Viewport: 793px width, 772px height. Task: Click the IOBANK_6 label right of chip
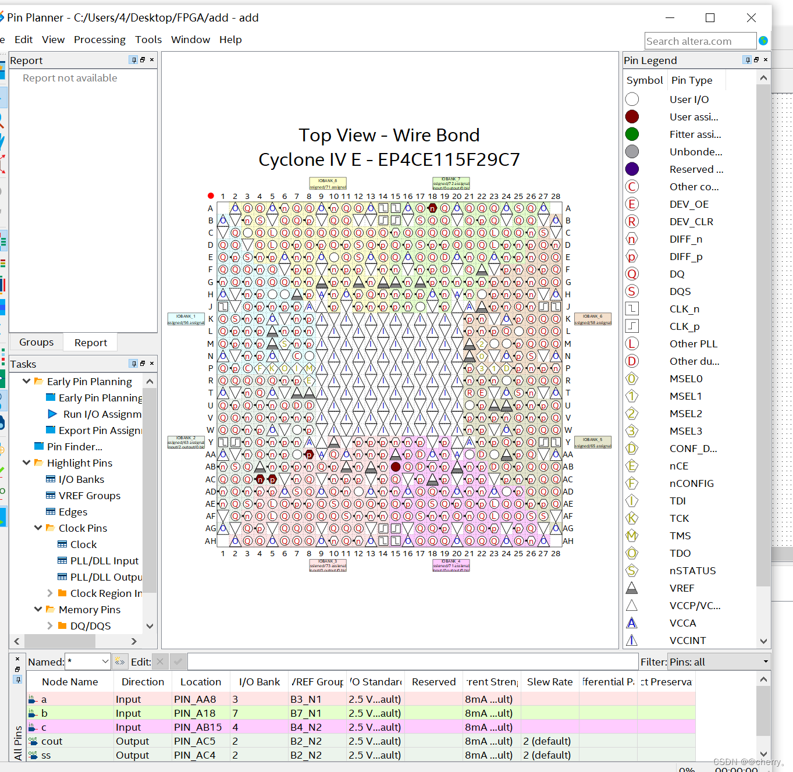593,319
